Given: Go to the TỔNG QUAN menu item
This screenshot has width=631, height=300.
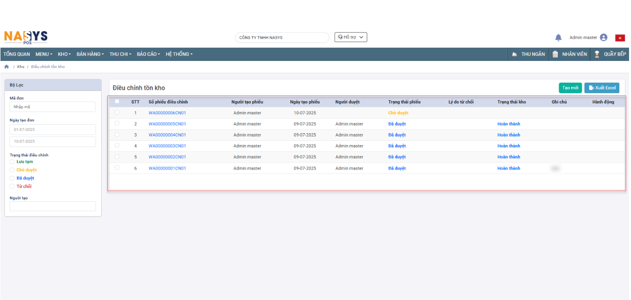Looking at the screenshot, I should [x=17, y=54].
